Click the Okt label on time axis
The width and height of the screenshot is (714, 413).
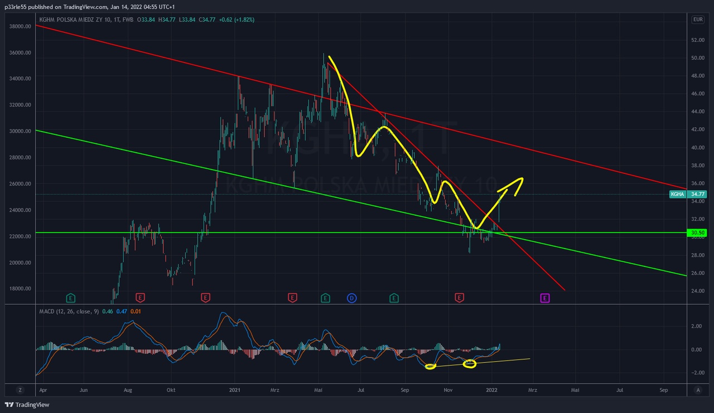pos(171,390)
